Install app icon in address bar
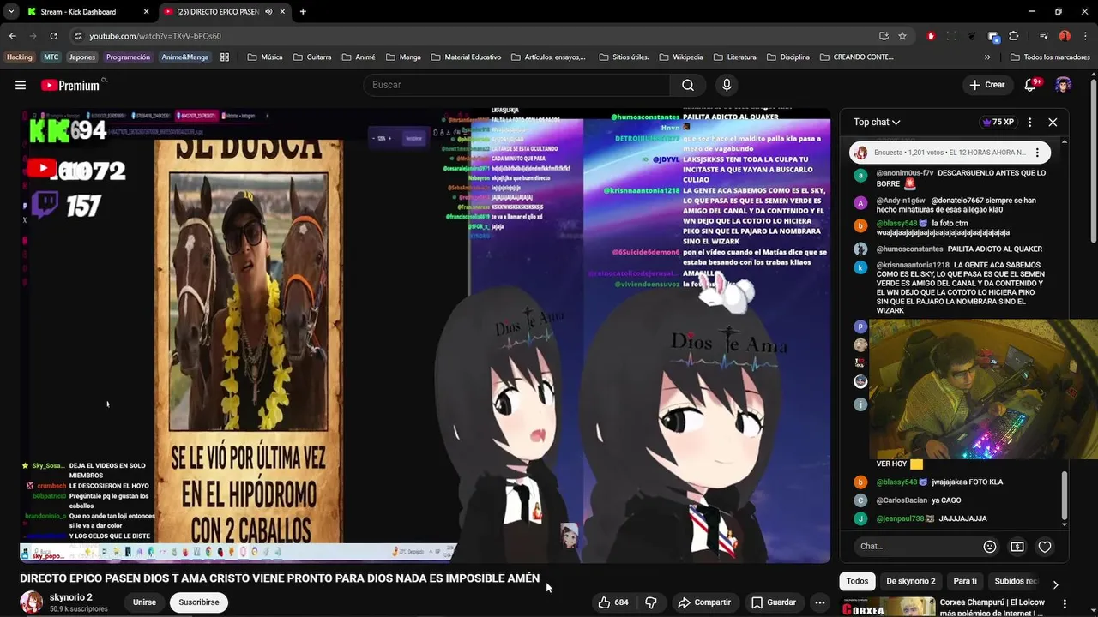This screenshot has height=617, width=1098. (884, 36)
